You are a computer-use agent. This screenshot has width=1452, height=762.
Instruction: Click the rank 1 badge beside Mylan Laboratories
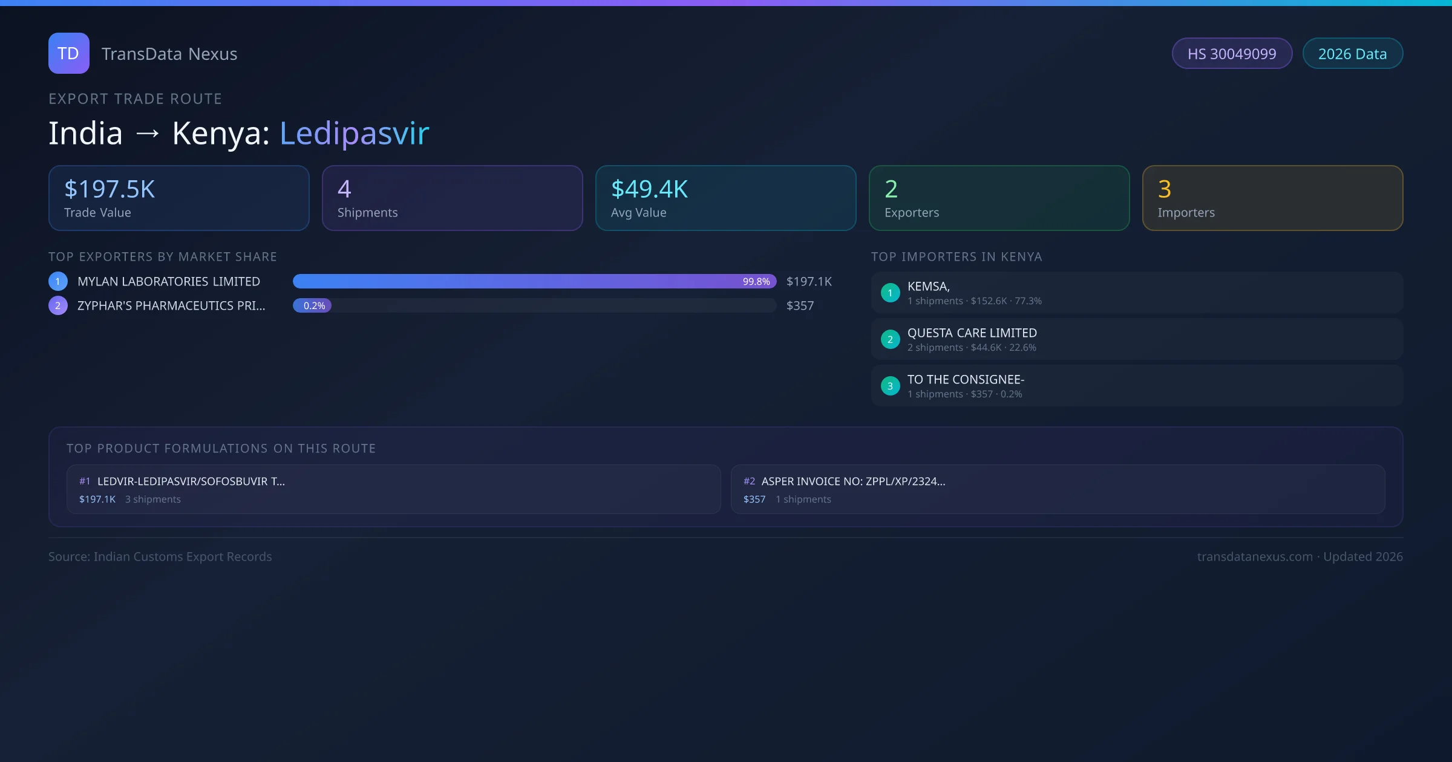tap(58, 281)
